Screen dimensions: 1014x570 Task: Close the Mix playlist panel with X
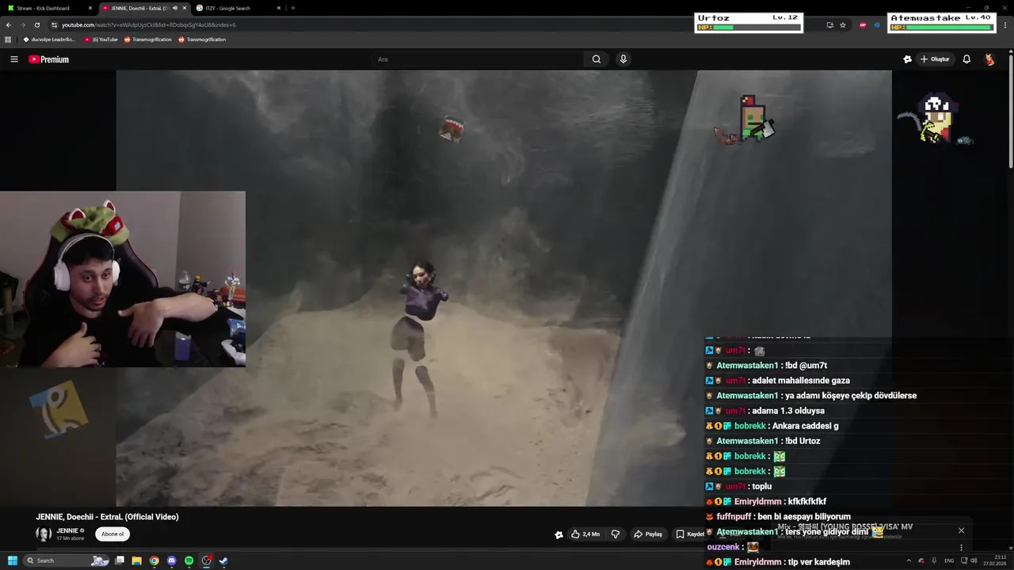961,530
